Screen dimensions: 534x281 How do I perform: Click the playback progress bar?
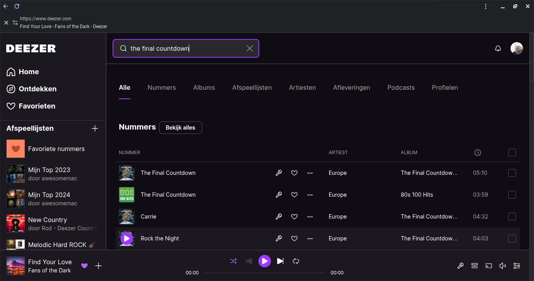(x=265, y=273)
